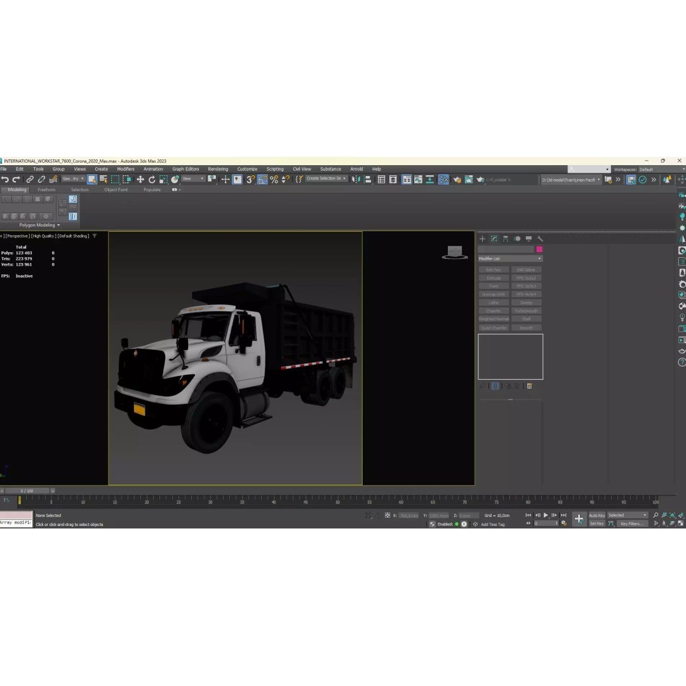Open the Curve Editor icon
Image resolution: width=686 pixels, height=686 pixels.
[418, 179]
